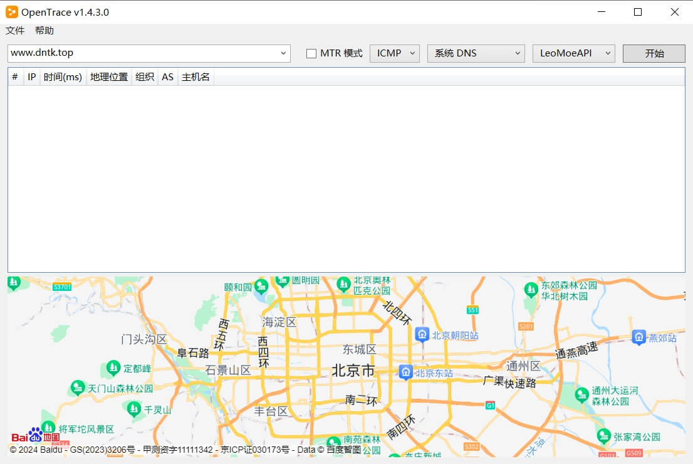693x464 pixels.
Task: Click the # column header
Action: [15, 77]
